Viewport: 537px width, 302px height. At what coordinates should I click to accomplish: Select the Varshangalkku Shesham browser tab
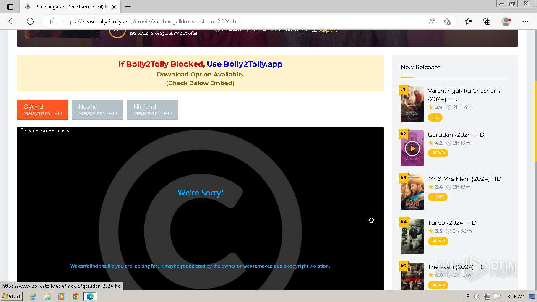click(x=70, y=7)
